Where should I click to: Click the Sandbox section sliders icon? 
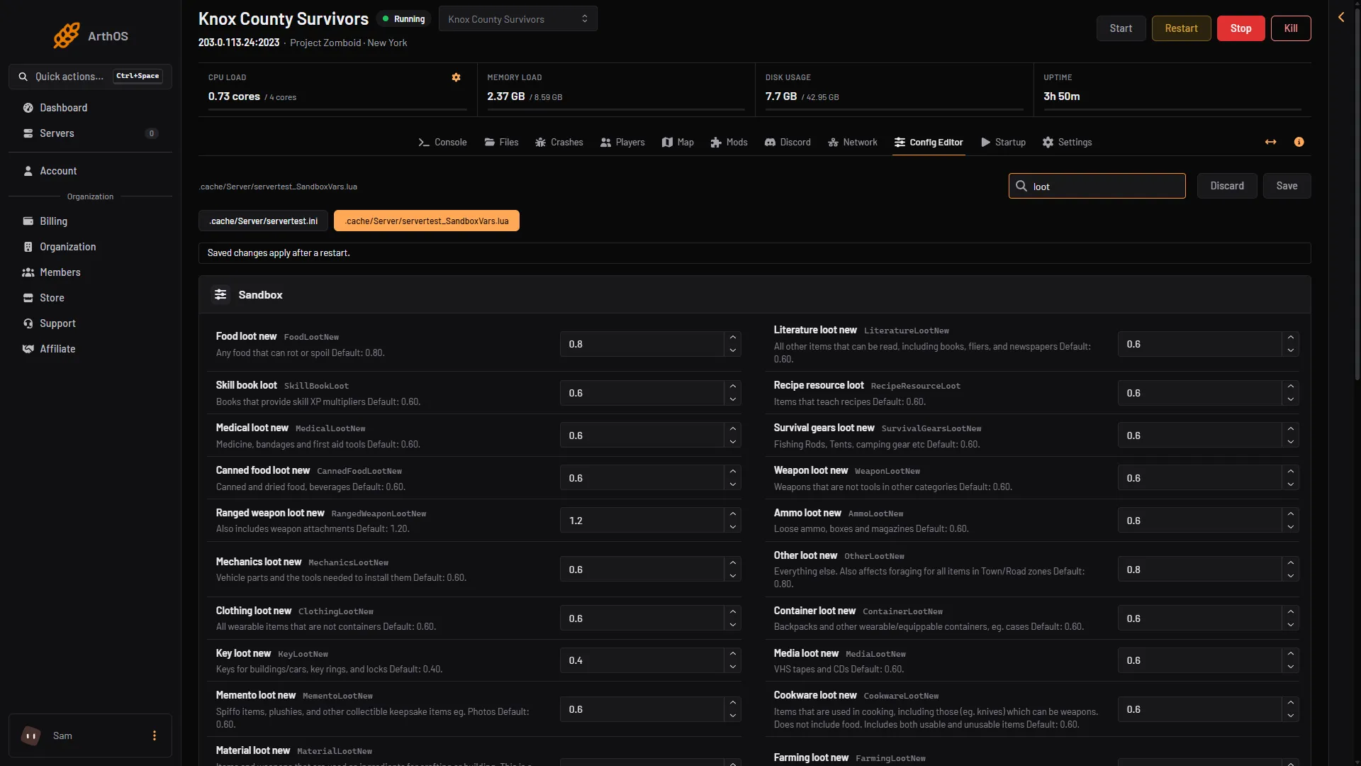point(220,294)
